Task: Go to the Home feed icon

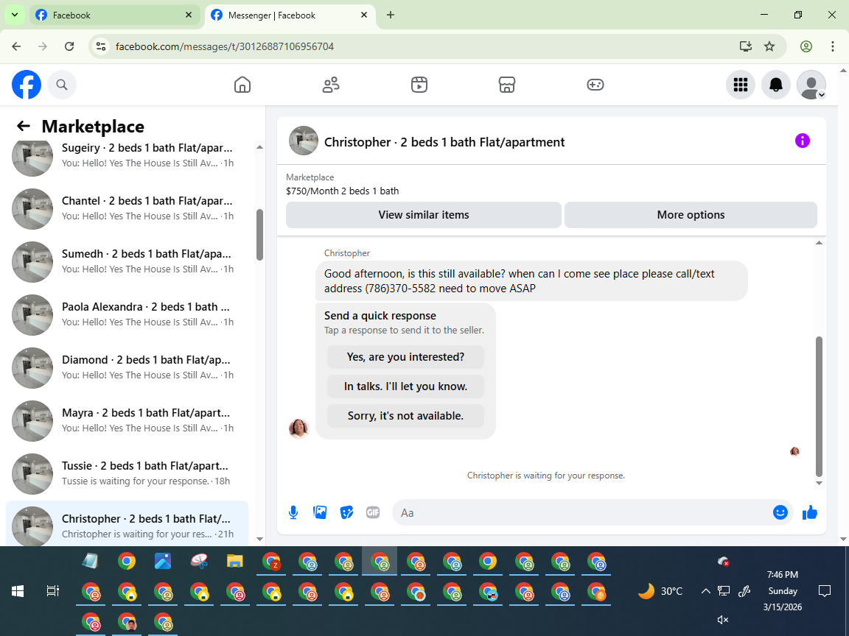Action: tap(242, 85)
